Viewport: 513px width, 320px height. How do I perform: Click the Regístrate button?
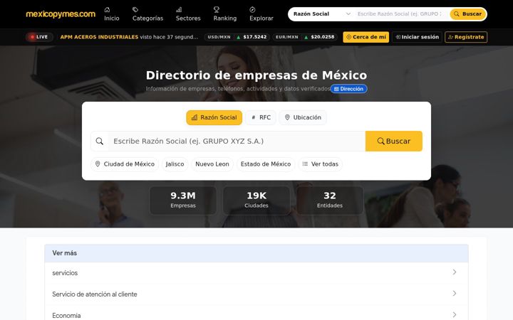pos(466,37)
